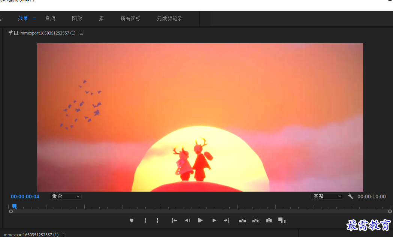
Task: Click the 节目: mmexport1650351252557 (1) panel title
Action: pos(42,33)
